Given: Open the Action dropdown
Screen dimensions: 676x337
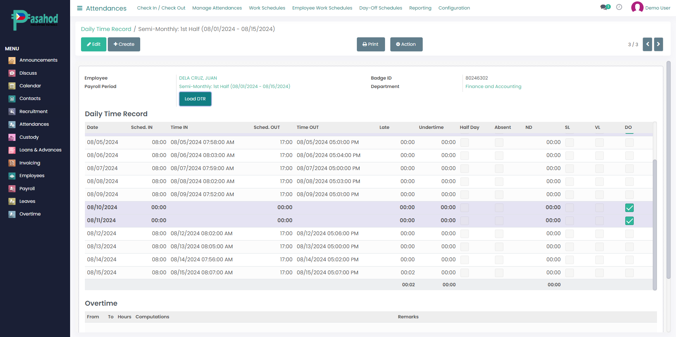Looking at the screenshot, I should [406, 44].
